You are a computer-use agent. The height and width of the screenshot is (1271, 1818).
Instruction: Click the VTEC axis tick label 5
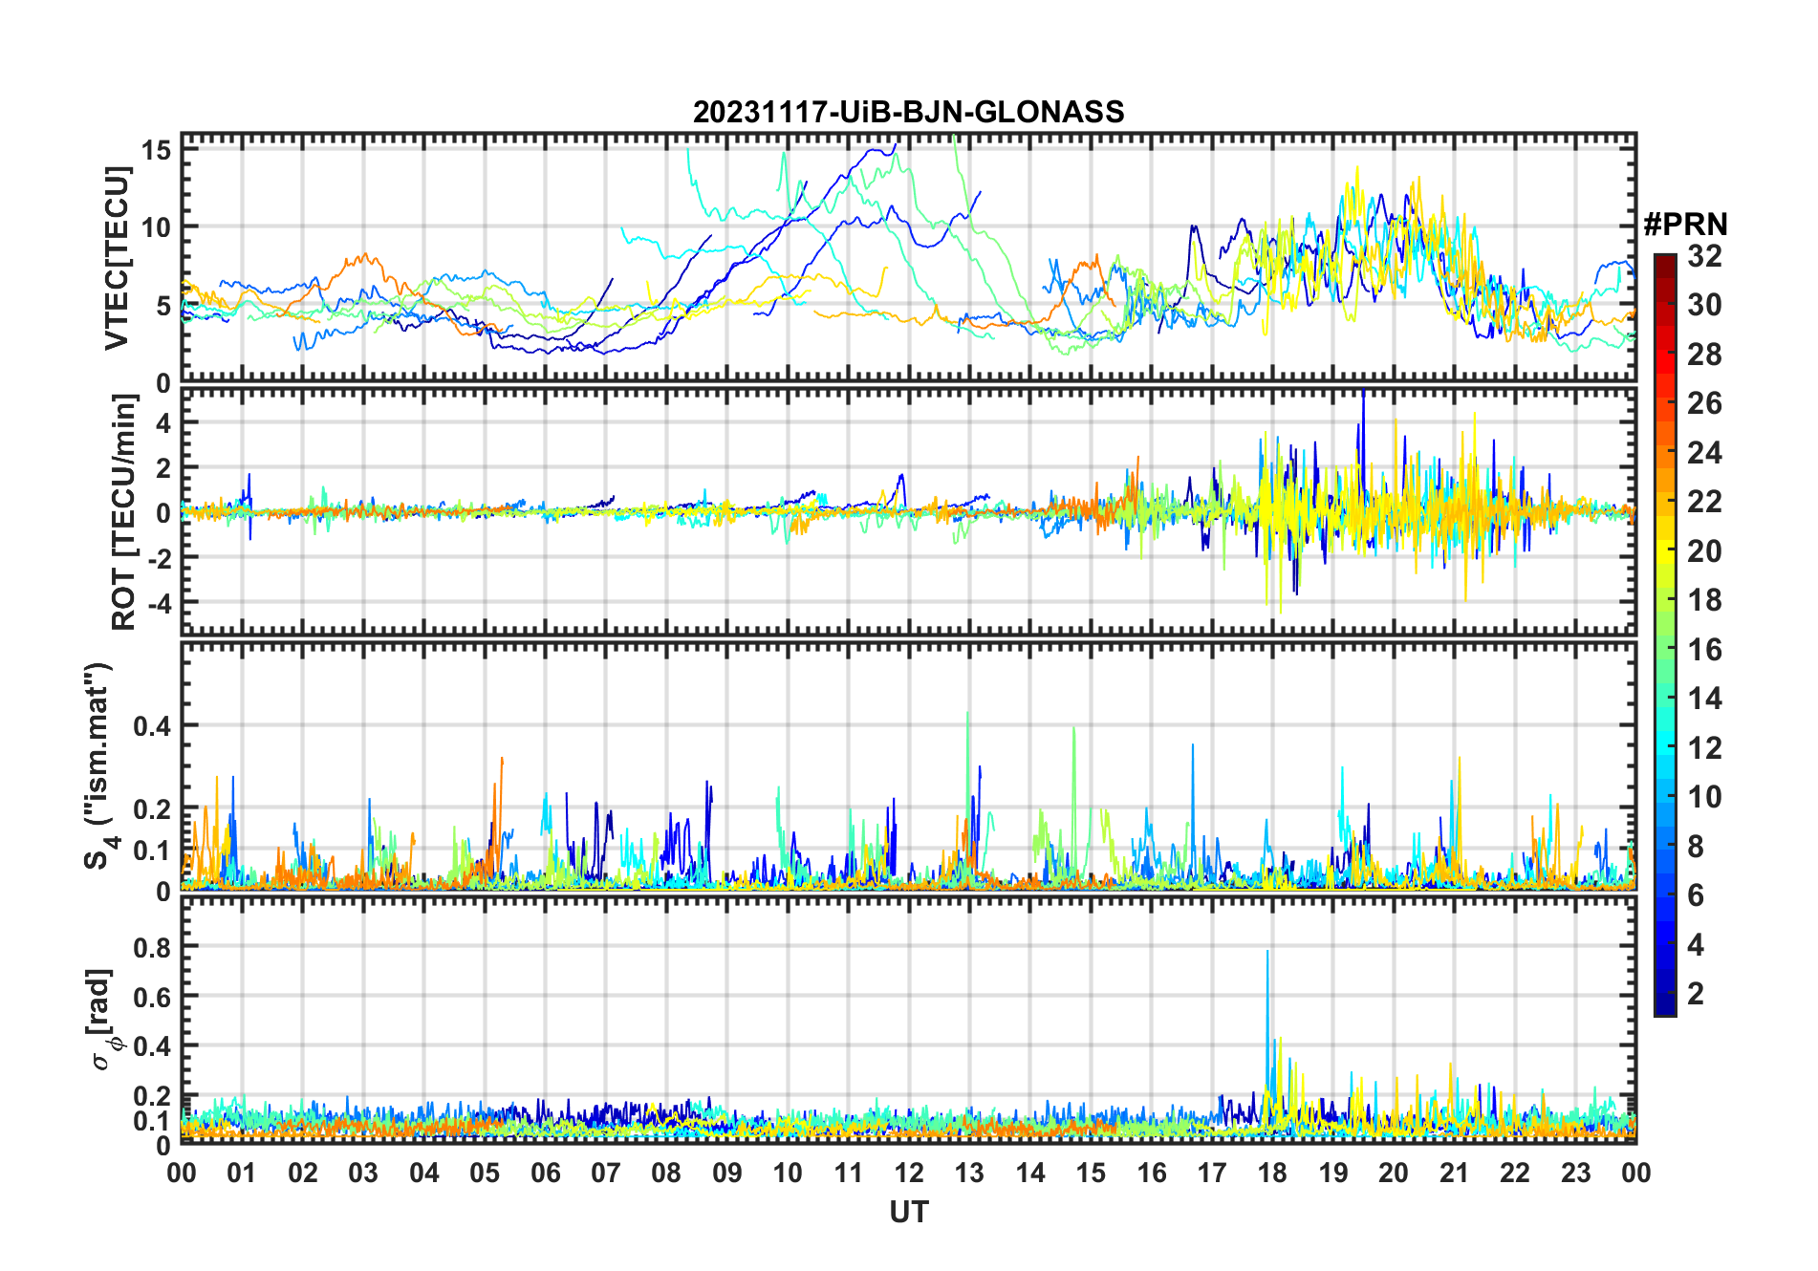point(163,306)
